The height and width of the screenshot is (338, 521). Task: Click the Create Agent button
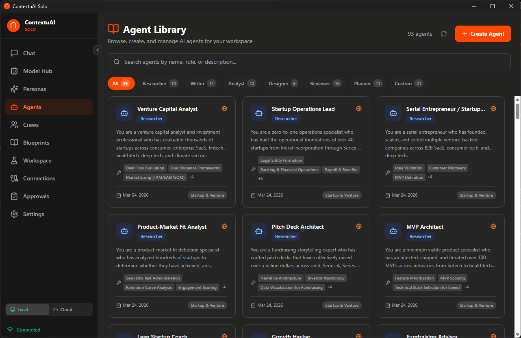coord(483,34)
